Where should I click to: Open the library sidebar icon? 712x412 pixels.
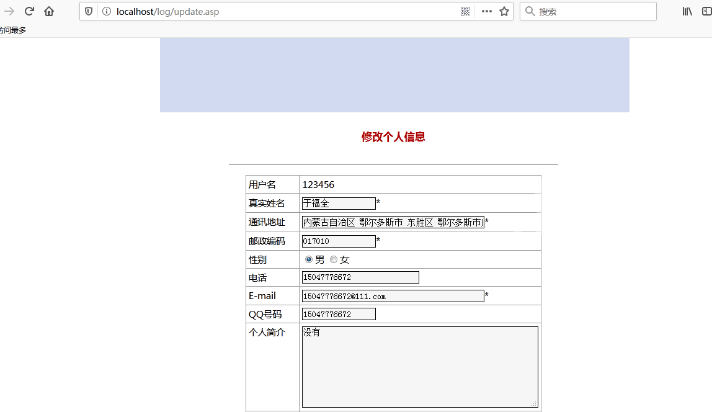(x=687, y=11)
